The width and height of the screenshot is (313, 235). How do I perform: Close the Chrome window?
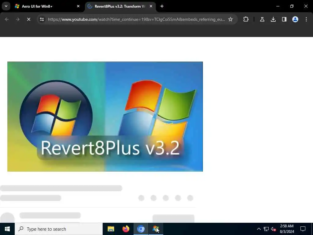[x=306, y=6]
